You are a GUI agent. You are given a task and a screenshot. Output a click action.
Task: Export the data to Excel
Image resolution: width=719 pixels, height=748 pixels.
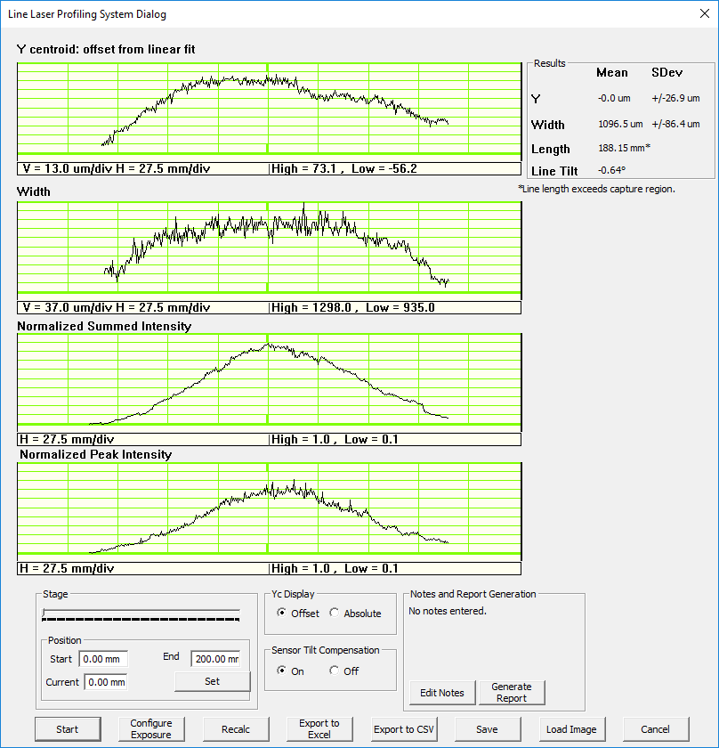319,729
